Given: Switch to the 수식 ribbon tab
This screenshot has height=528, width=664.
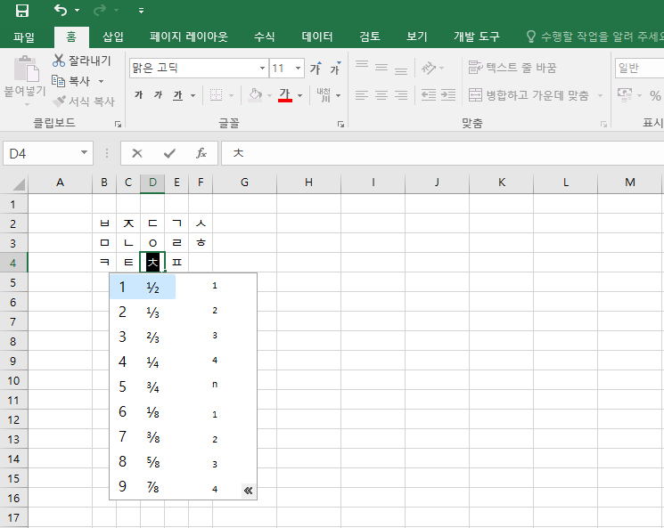Looking at the screenshot, I should 264,37.
